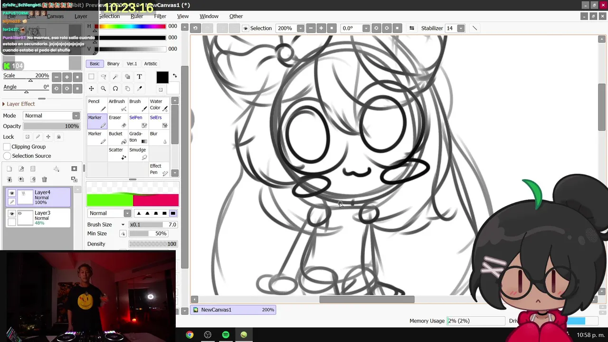Toggle lock transparency (first Lock icon)
This screenshot has height=342, width=608.
click(27, 137)
